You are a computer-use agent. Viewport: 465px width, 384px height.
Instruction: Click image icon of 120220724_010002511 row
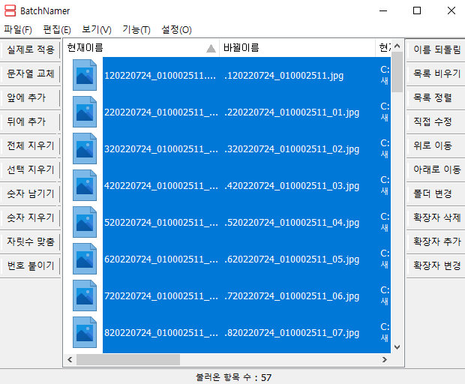tap(85, 75)
